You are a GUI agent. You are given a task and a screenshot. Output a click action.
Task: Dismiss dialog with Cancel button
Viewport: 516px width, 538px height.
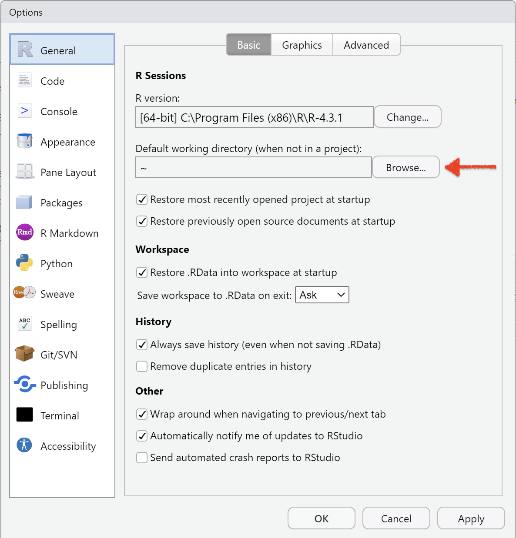(396, 518)
